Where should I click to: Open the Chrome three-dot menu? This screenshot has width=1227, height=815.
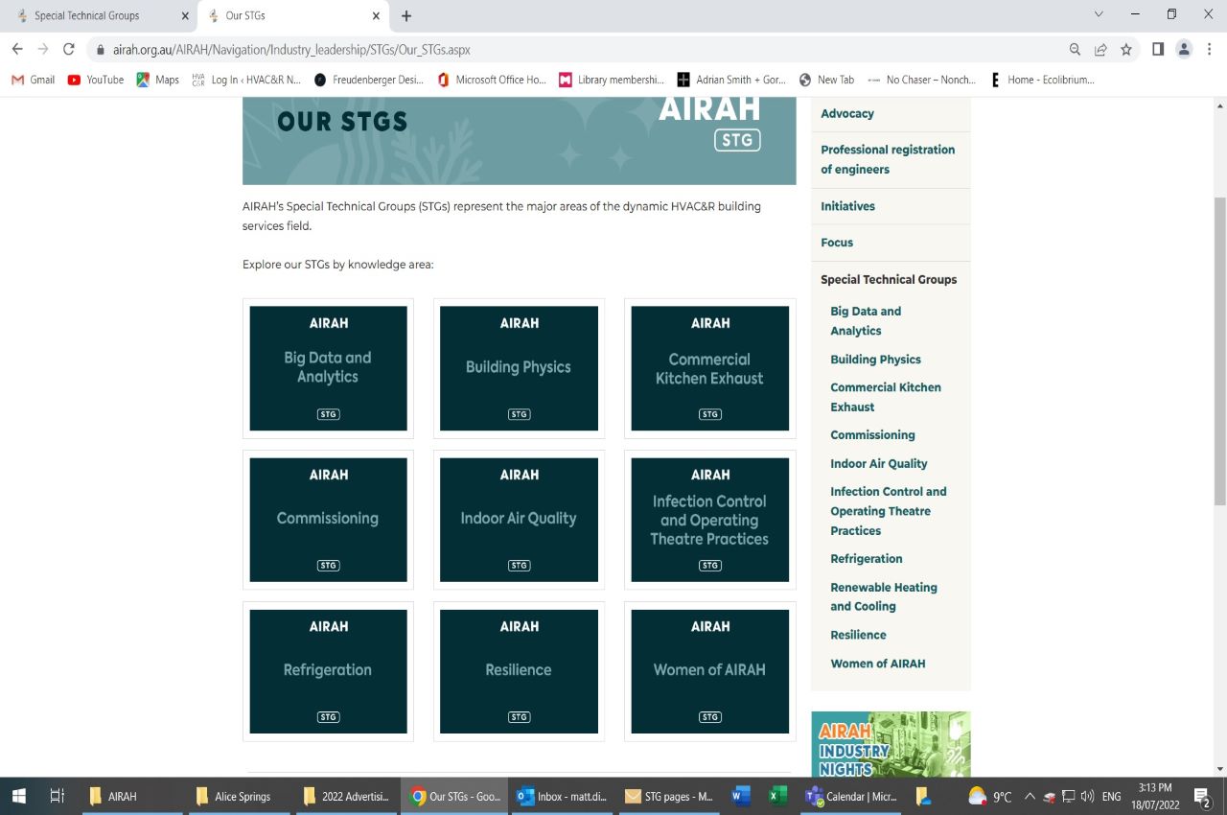click(1210, 49)
